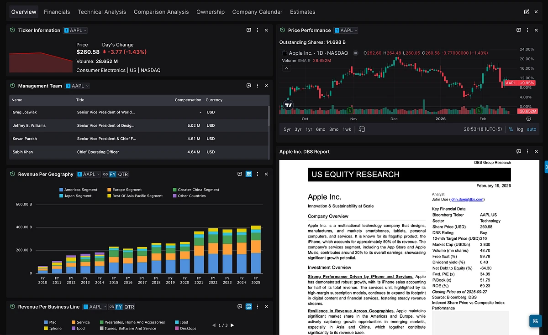Click the go-to-date calendar icon
The width and height of the screenshot is (548, 335).
(x=362, y=129)
